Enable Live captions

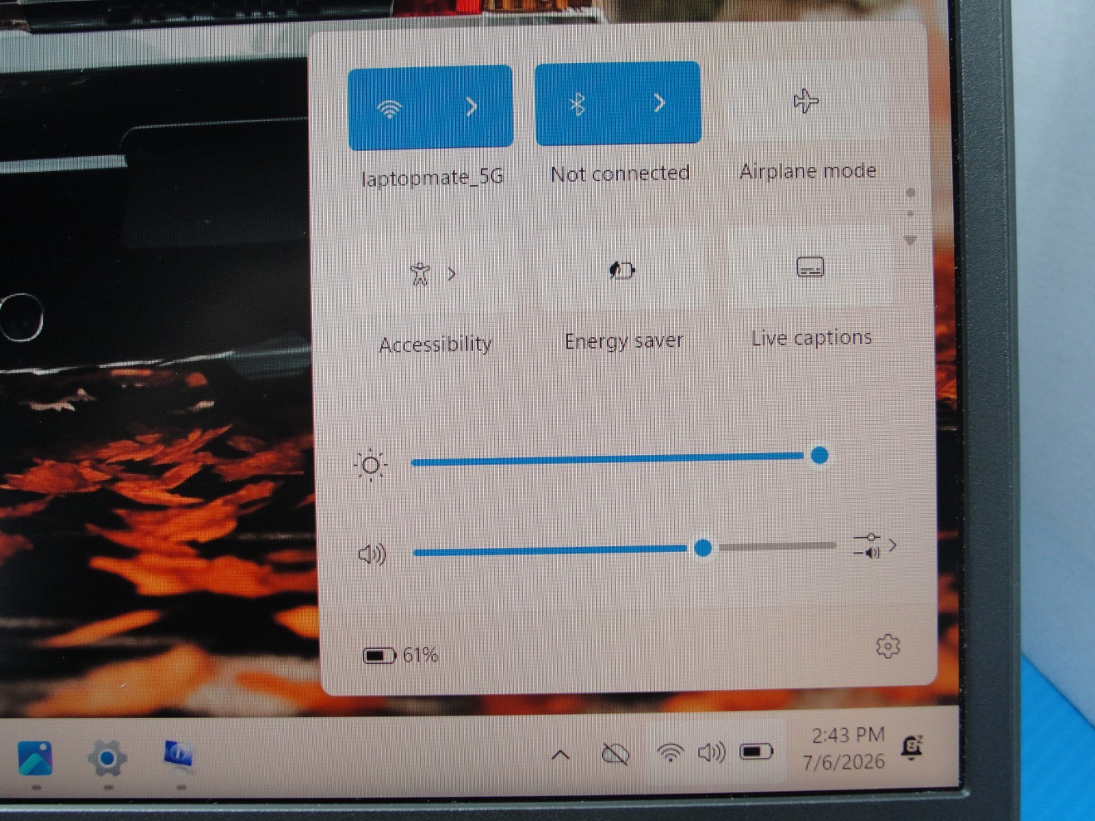tap(810, 267)
